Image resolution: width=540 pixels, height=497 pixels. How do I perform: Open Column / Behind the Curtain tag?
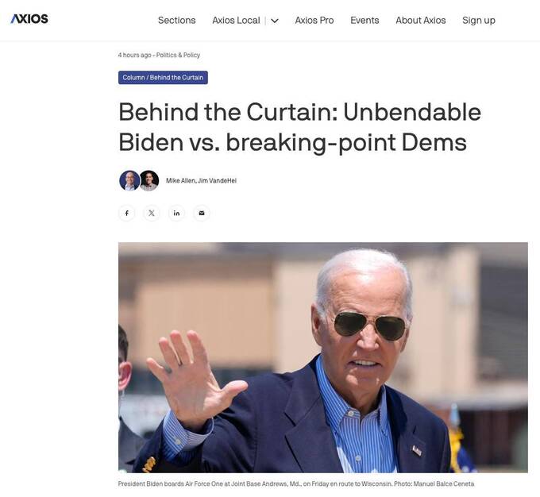point(163,78)
